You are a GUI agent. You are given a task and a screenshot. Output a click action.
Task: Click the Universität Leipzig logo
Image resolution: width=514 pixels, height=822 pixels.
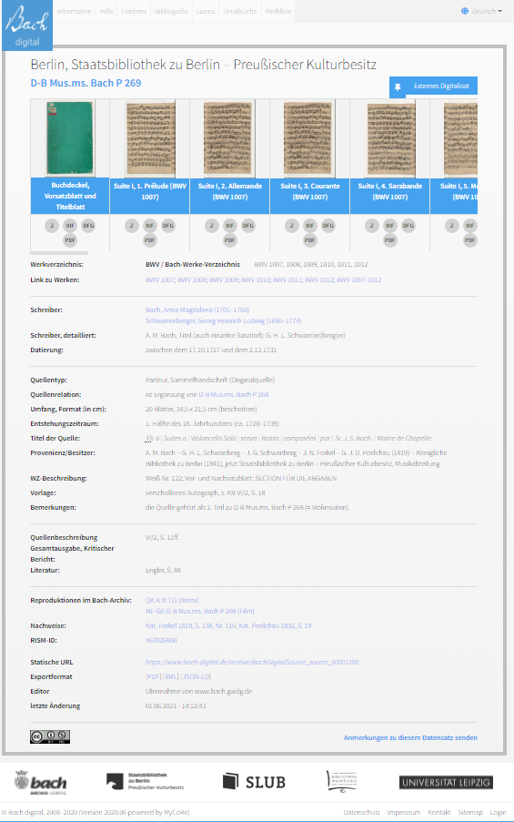pos(446,782)
